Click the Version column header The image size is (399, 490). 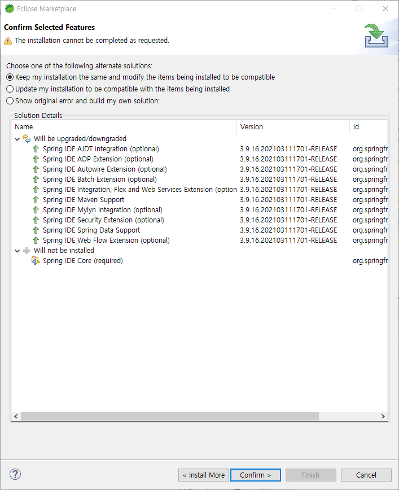tap(293, 127)
